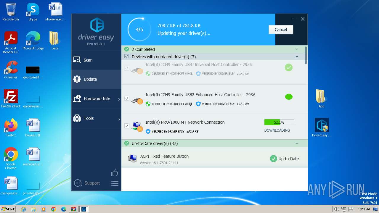379x213 pixels.
Task: Select the Data folder on desktop
Action: click(55, 41)
